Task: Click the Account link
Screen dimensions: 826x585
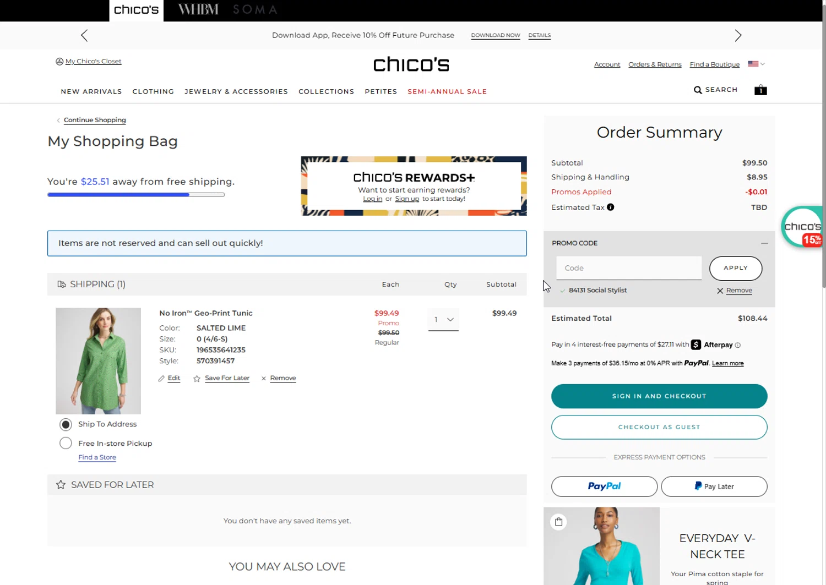Action: click(607, 64)
